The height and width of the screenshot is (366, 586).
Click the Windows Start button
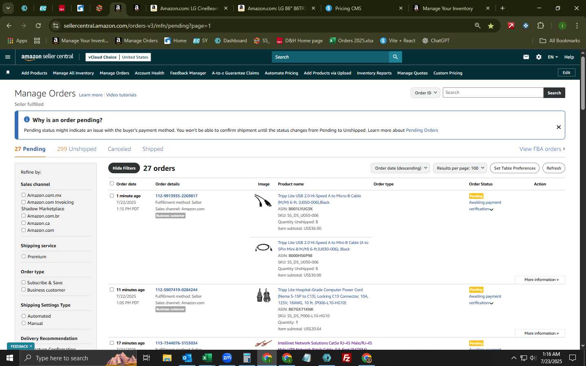[x=10, y=358]
